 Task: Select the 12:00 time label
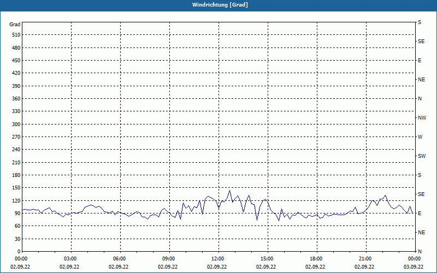[218, 259]
